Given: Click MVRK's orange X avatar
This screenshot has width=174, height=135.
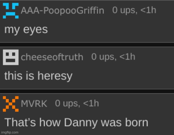Looking at the screenshot, I should (x=11, y=104).
